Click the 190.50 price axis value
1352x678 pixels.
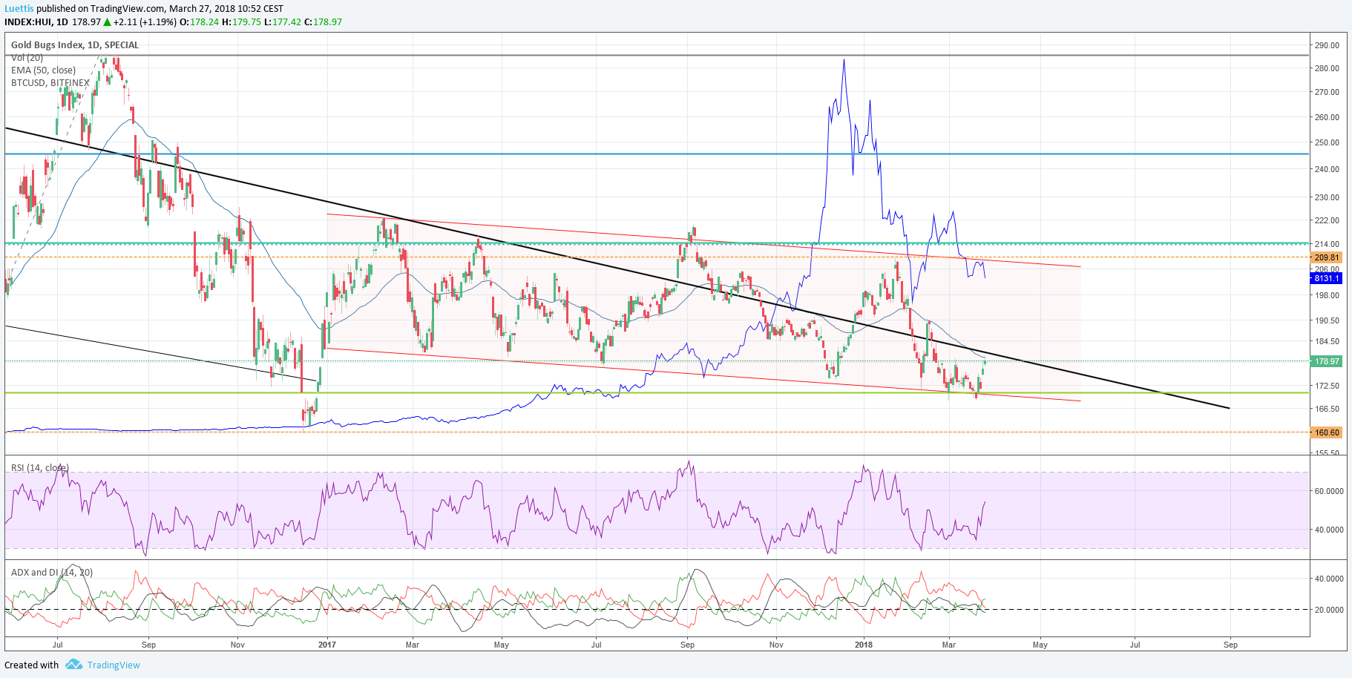1327,320
